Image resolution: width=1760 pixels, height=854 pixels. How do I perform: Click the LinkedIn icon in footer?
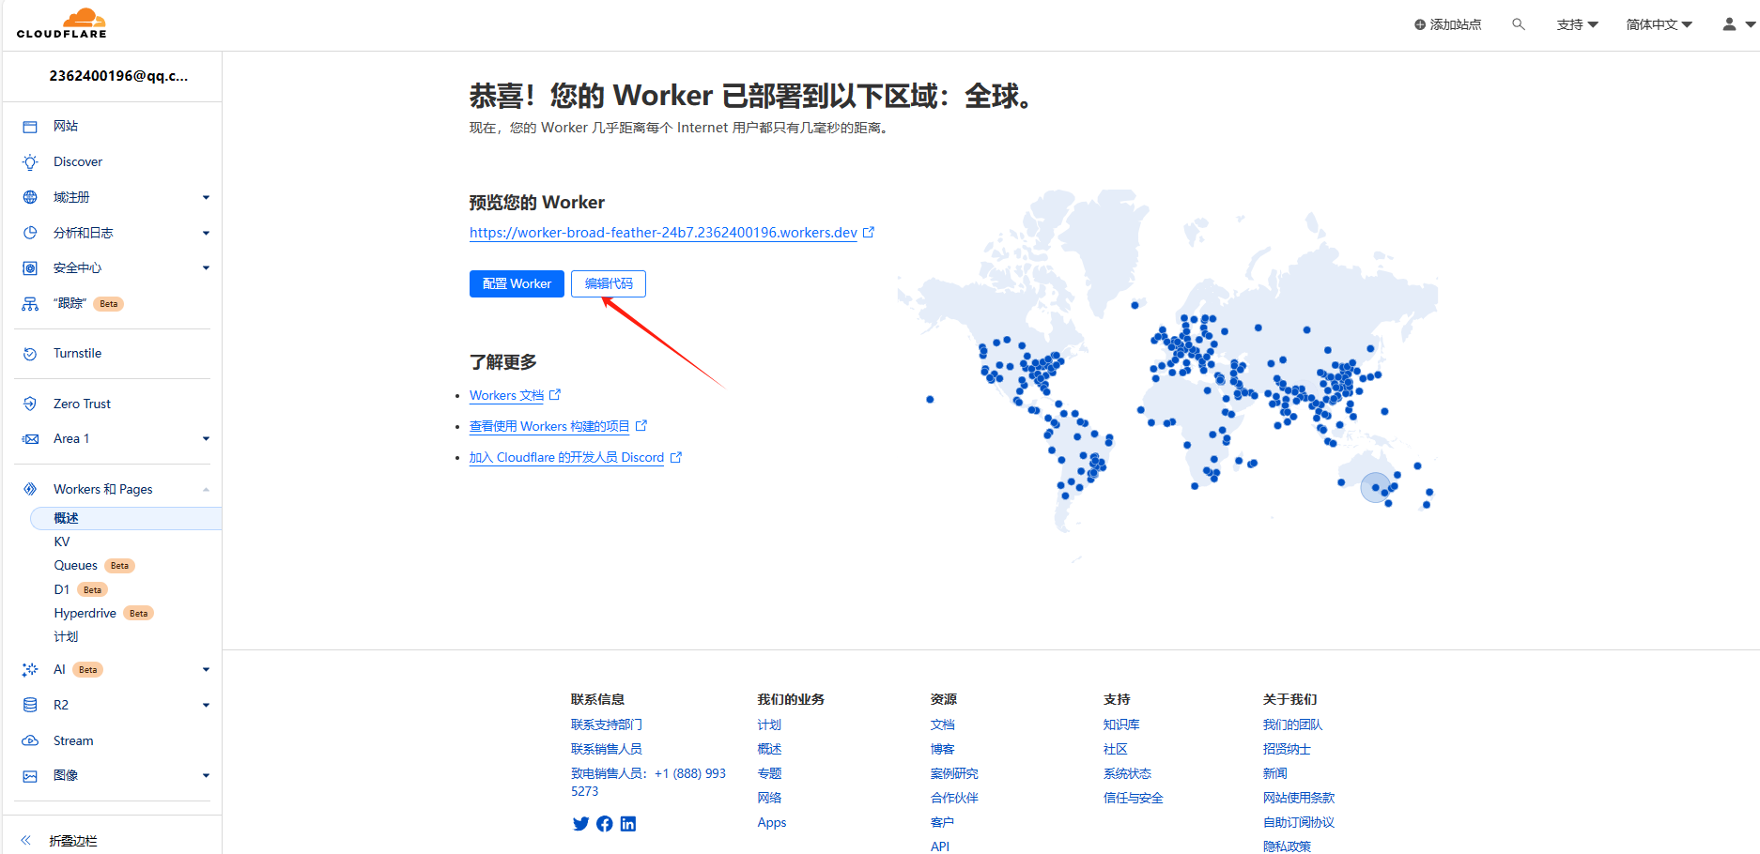pyautogui.click(x=628, y=824)
